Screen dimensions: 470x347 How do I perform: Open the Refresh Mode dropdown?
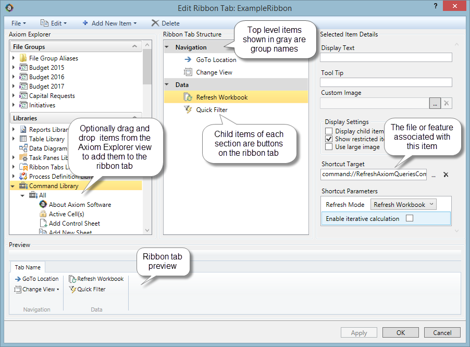pyautogui.click(x=403, y=204)
